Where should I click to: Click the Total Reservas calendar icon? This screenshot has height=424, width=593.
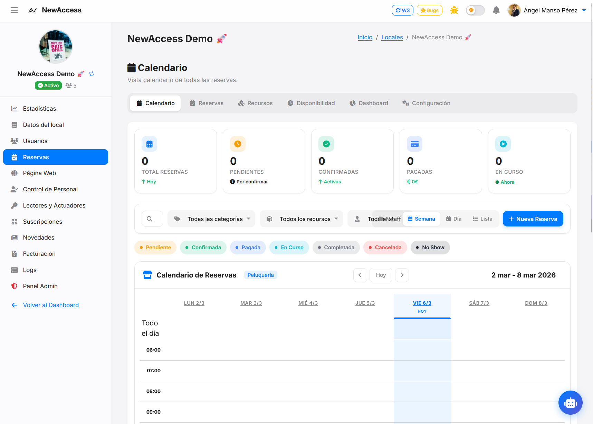click(x=149, y=144)
